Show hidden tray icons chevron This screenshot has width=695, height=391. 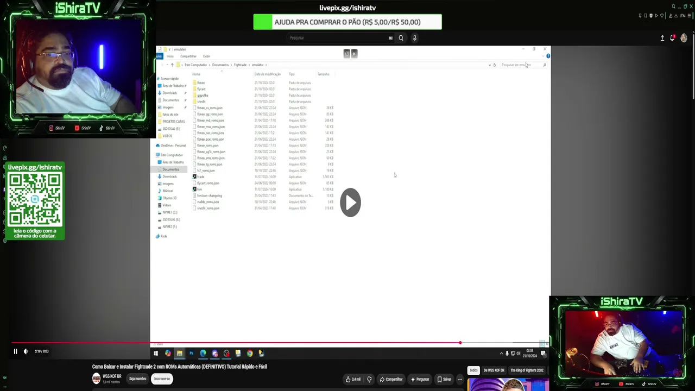point(501,354)
